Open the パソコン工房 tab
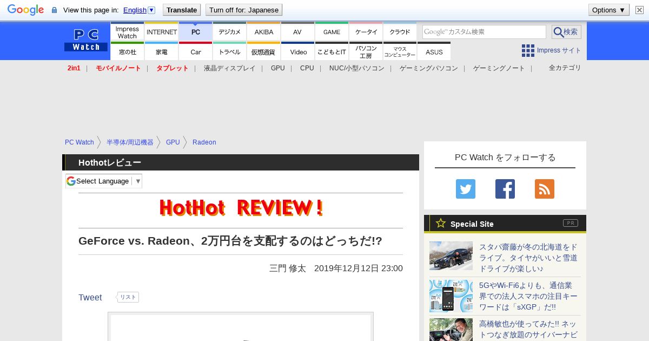The height and width of the screenshot is (341, 649). [x=366, y=51]
